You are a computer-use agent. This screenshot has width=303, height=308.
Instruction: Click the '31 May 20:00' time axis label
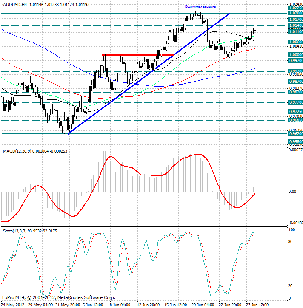(x=68, y=305)
